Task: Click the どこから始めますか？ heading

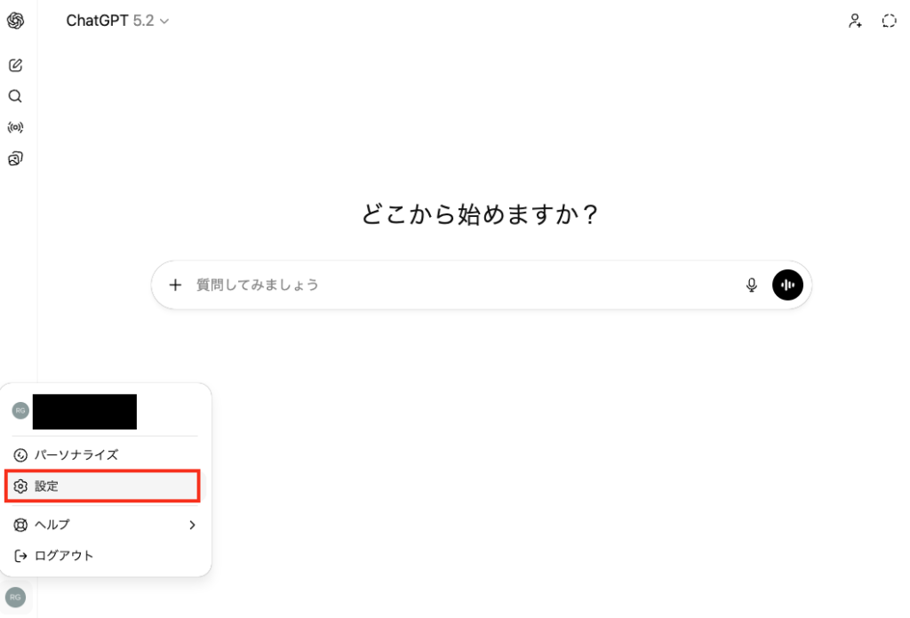Action: [x=480, y=214]
